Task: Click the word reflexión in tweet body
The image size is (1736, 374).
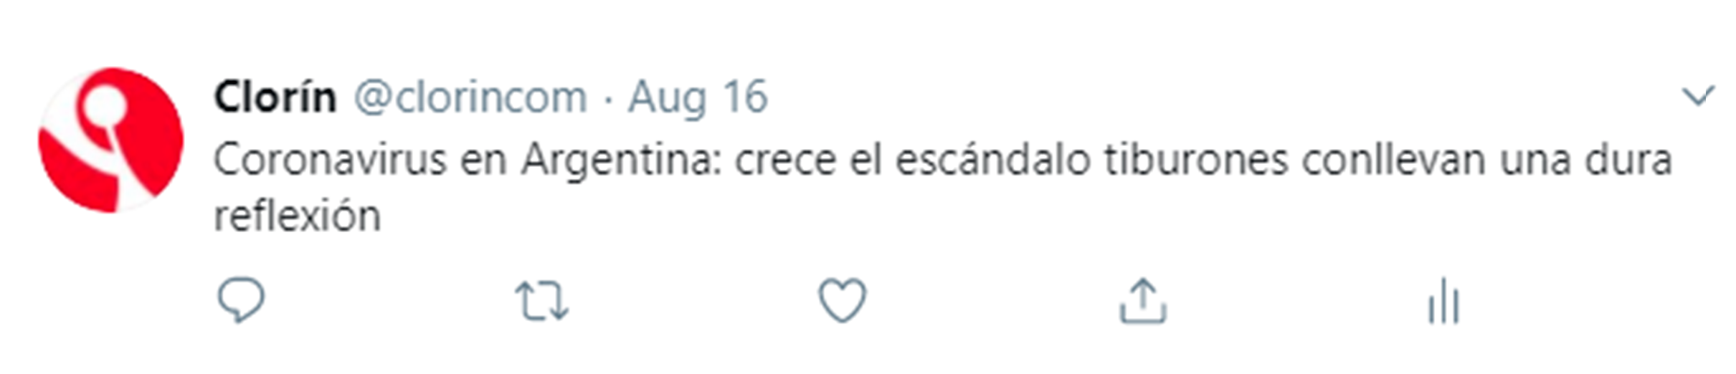Action: (x=297, y=216)
